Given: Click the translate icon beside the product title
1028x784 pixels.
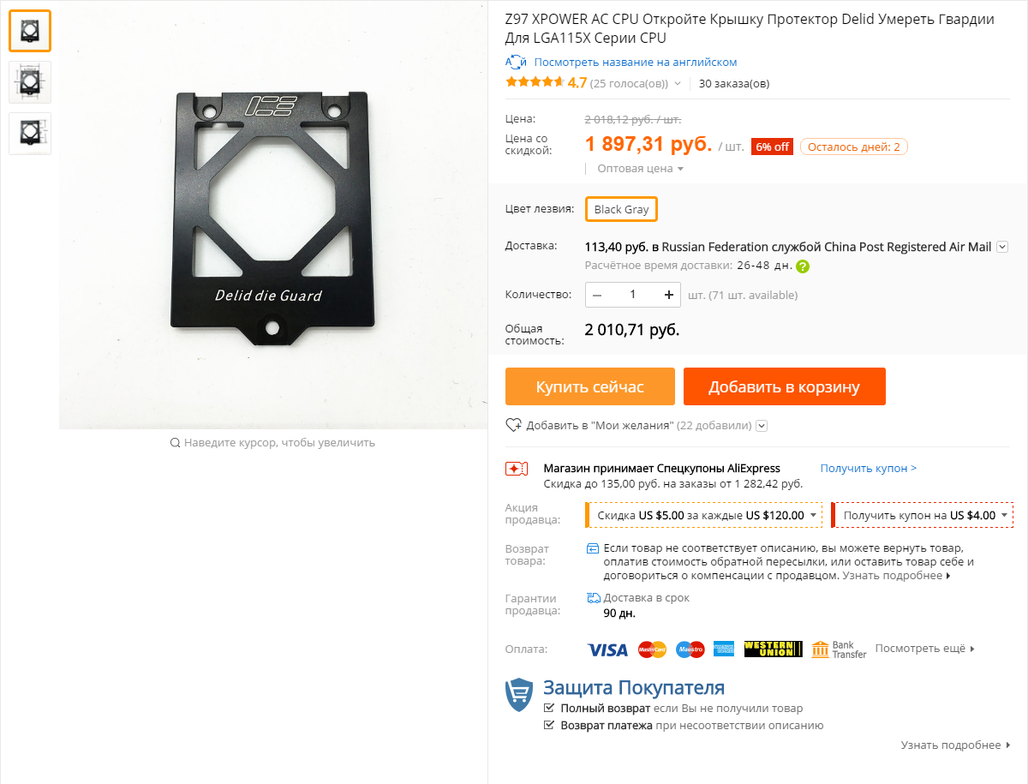Looking at the screenshot, I should [516, 62].
